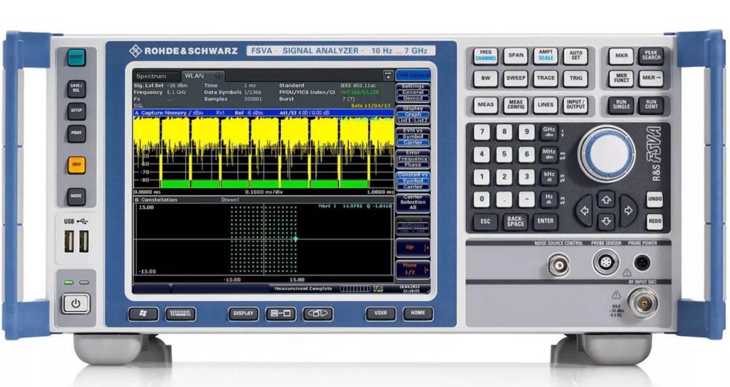Open the on-screen keyboard key
The width and height of the screenshot is (730, 387).
(x=180, y=314)
